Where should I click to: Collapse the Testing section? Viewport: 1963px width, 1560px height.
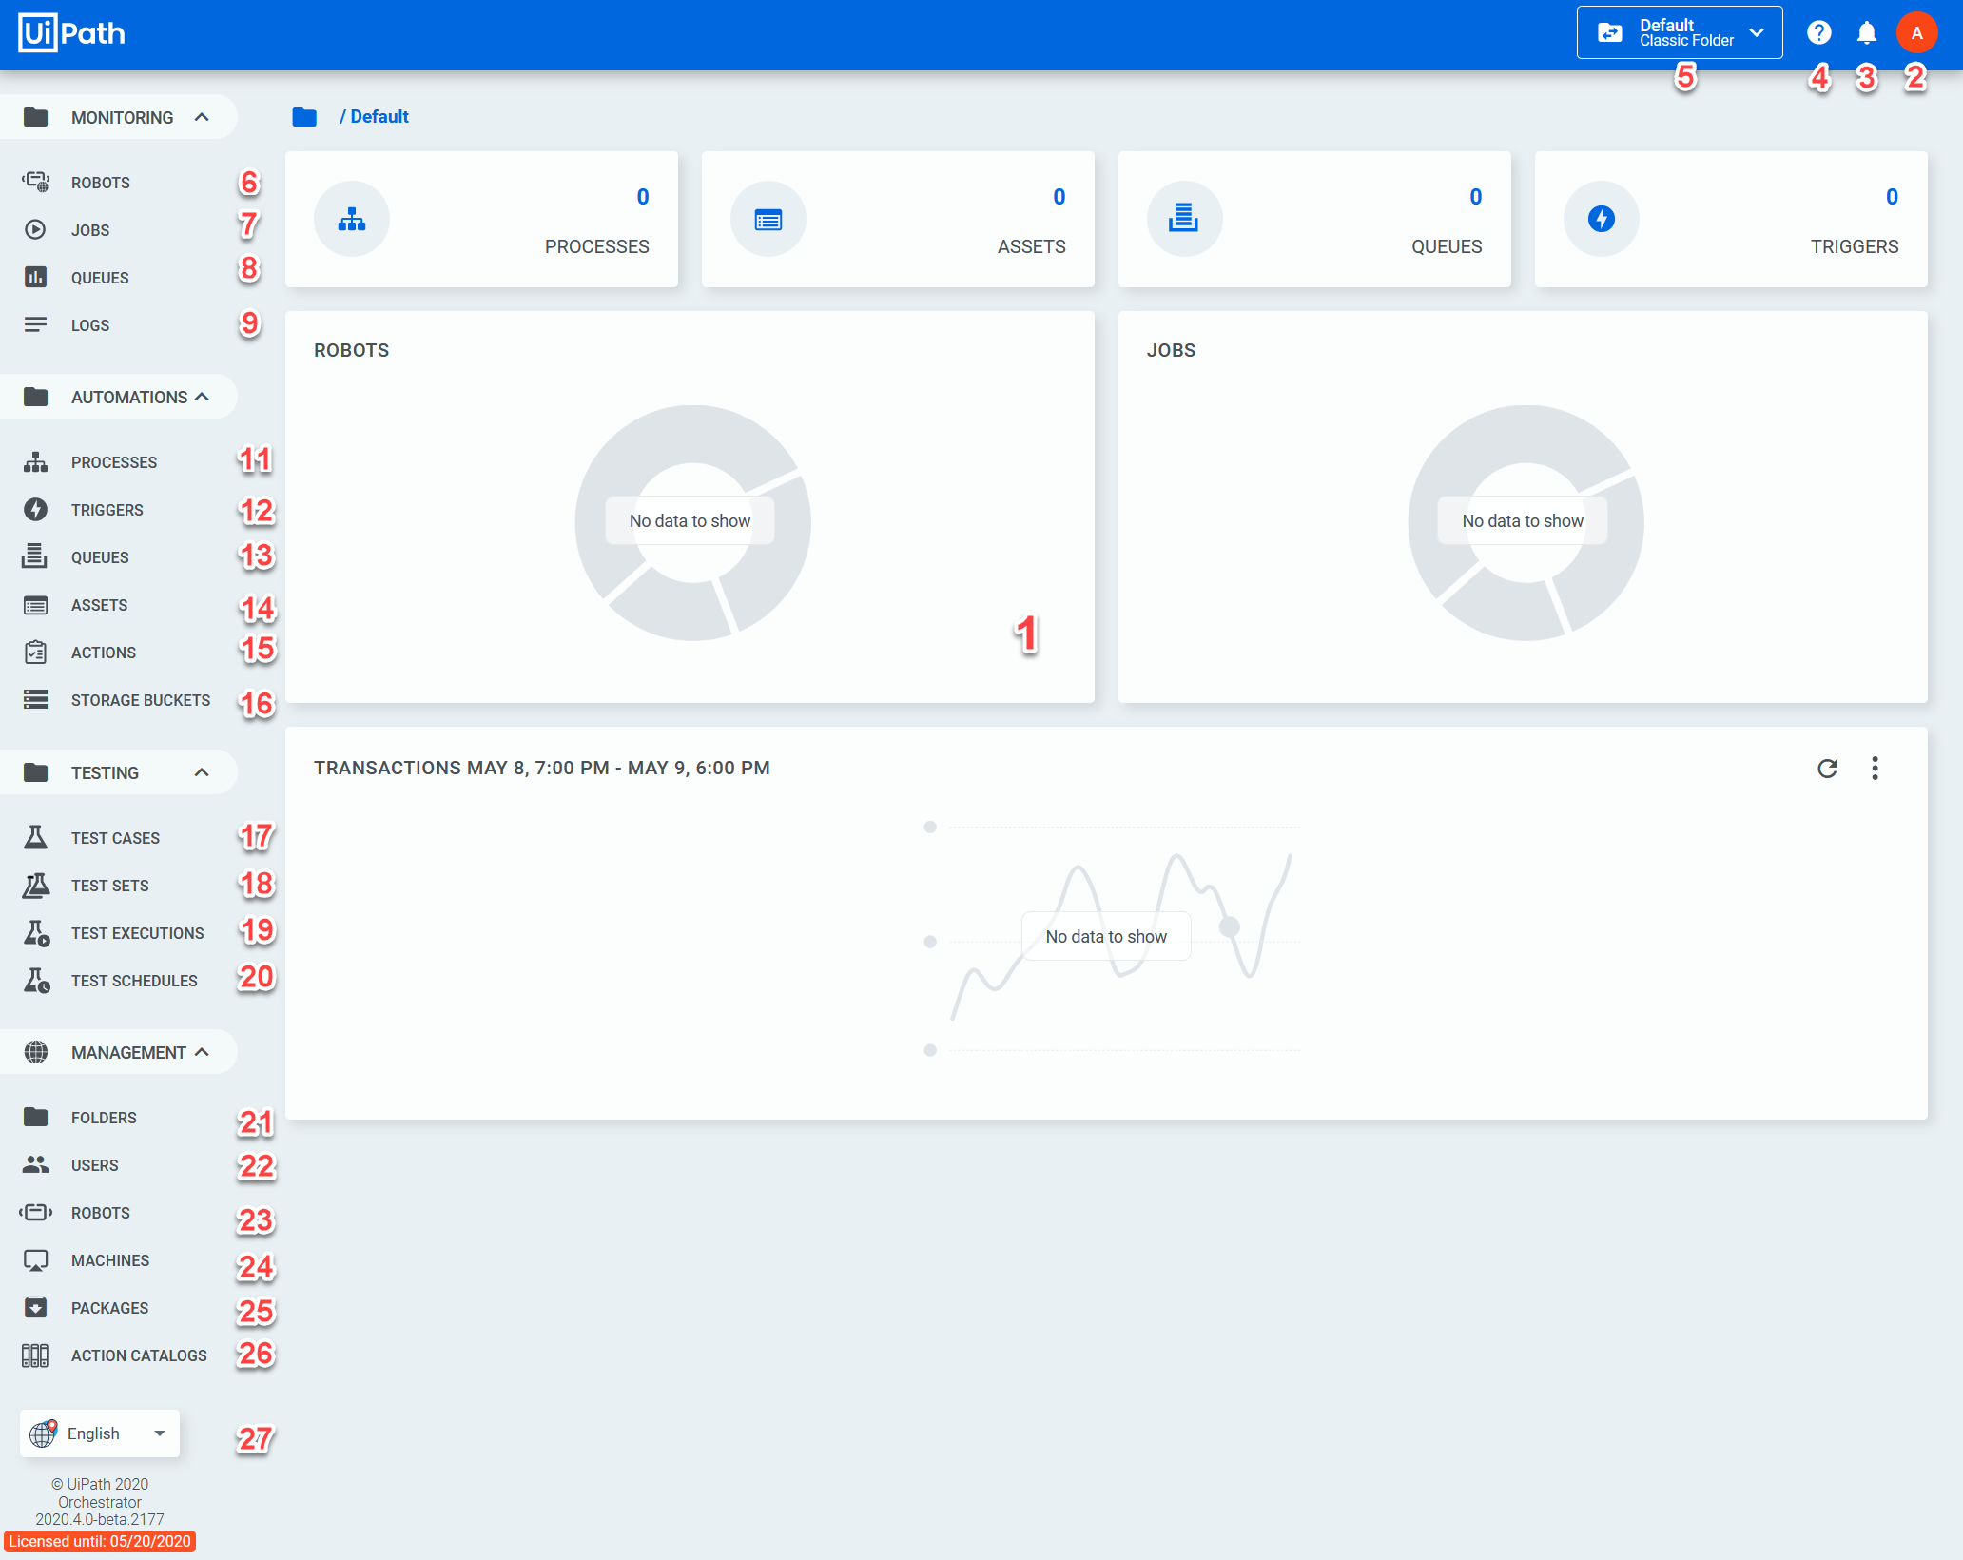[x=202, y=772]
